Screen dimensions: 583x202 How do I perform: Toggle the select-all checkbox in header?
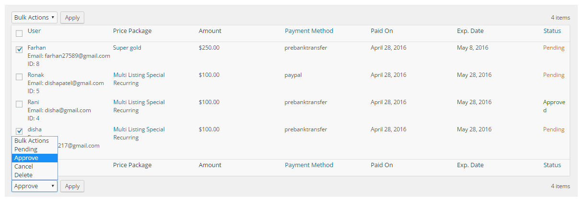[19, 33]
